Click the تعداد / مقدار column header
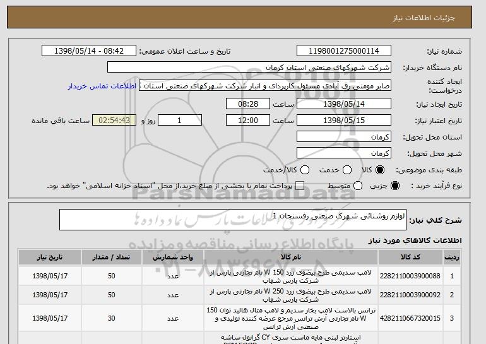This screenshot has width=486, height=344. 112,258
